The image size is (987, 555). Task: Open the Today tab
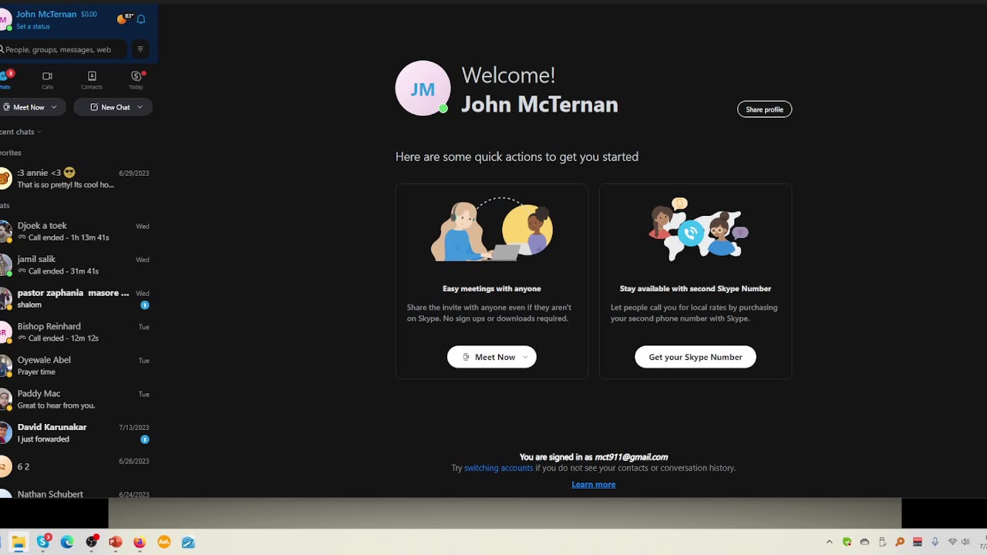(136, 80)
